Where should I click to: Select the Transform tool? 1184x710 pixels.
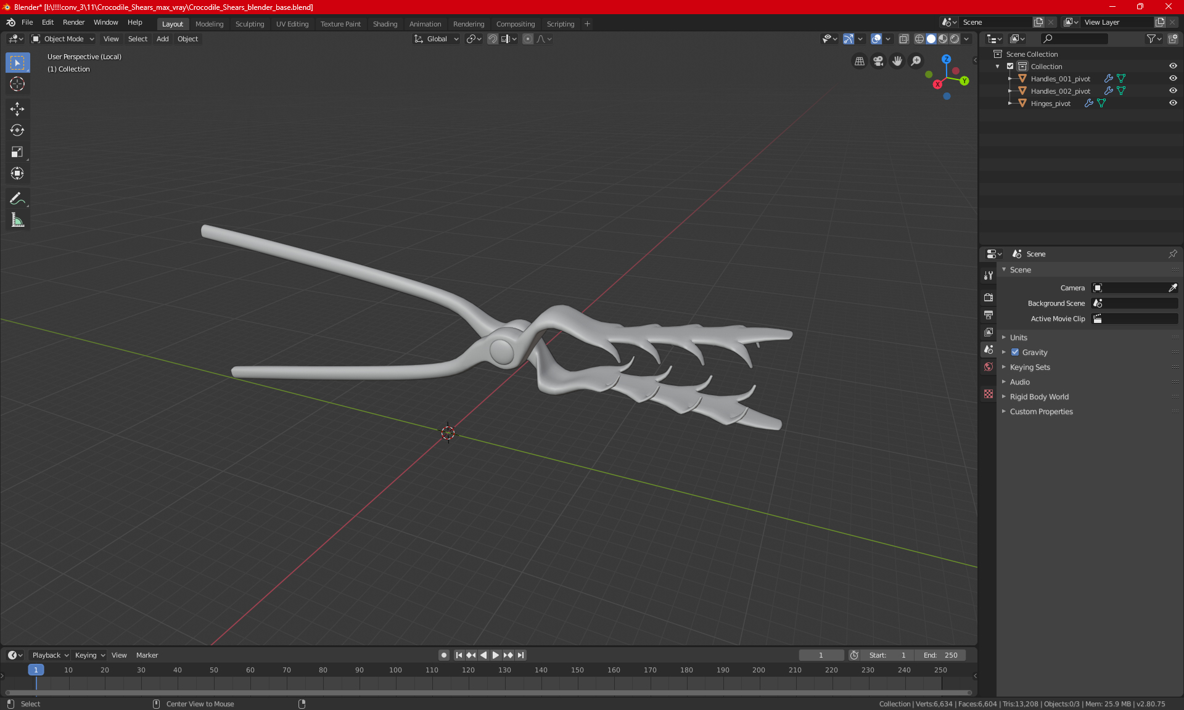pyautogui.click(x=17, y=173)
